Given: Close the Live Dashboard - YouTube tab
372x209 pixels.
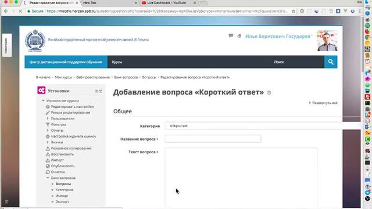Looking at the screenshot, I should [x=195, y=3].
